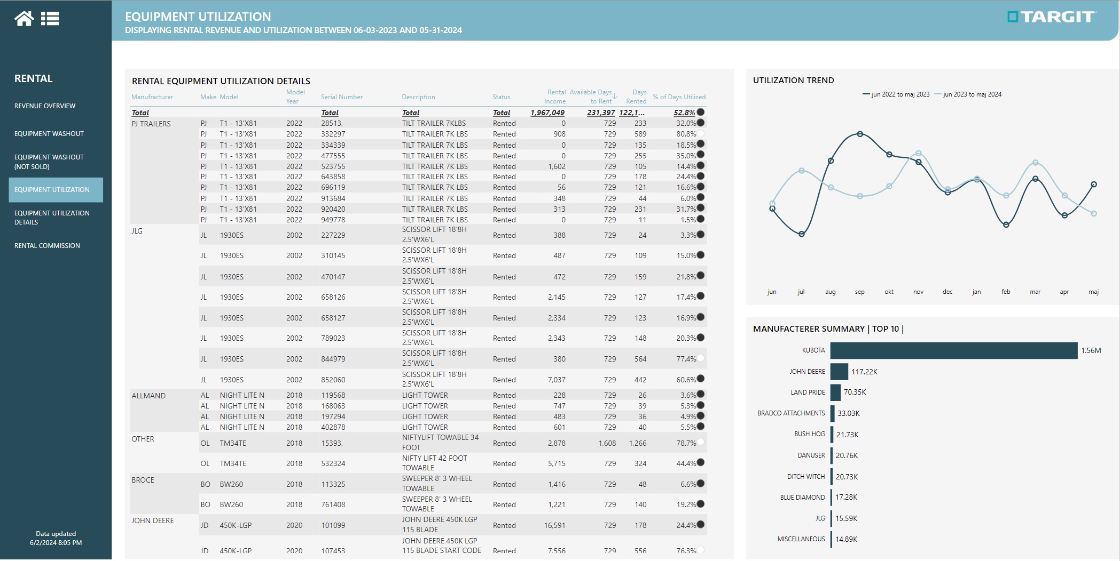Collapse the JLG group in the table
Image resolution: width=1120 pixels, height=561 pixels.
(137, 231)
